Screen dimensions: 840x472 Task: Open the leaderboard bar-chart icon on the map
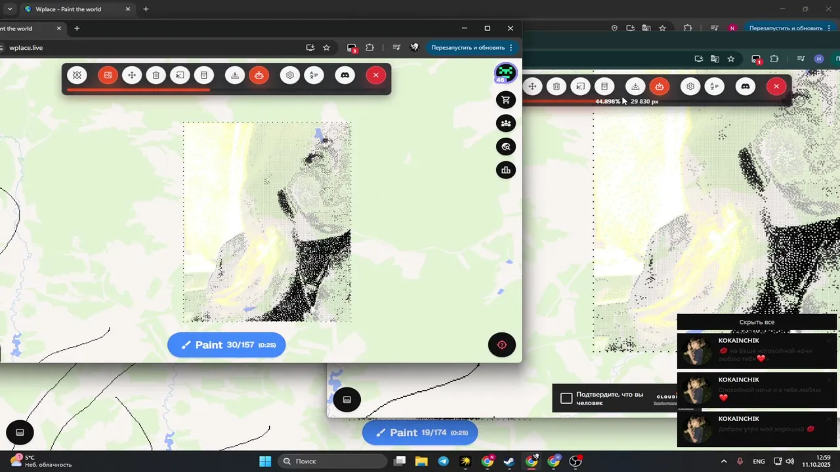tap(506, 170)
